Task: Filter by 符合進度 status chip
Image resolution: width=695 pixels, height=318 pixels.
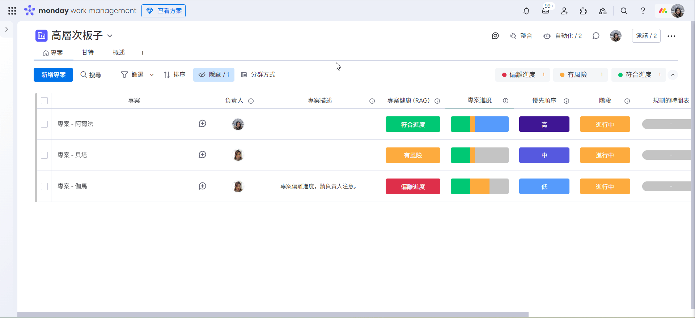Action: (639, 75)
